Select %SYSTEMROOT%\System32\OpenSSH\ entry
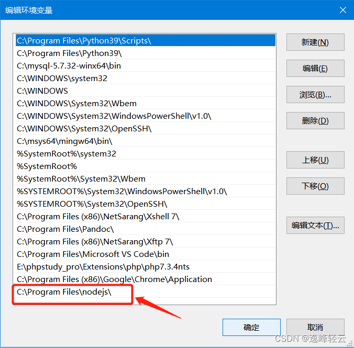The height and width of the screenshot is (348, 354). (146, 204)
